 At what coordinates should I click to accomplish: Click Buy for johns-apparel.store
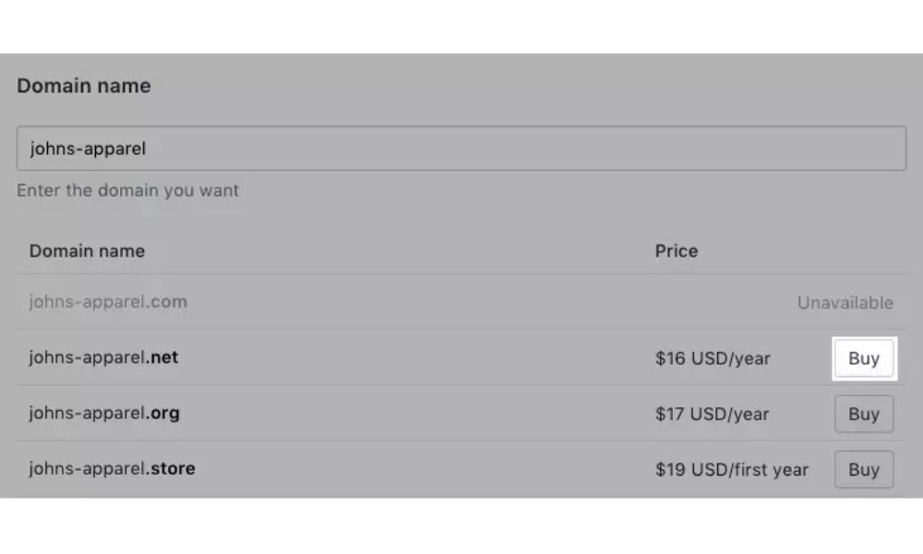[x=864, y=469]
